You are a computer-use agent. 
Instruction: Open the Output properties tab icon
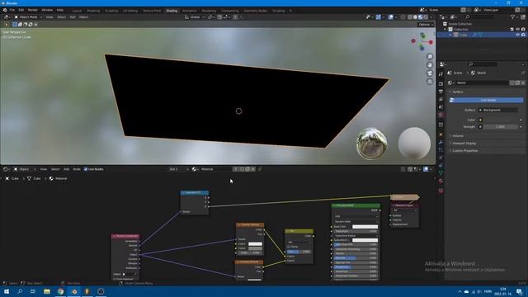point(441,92)
